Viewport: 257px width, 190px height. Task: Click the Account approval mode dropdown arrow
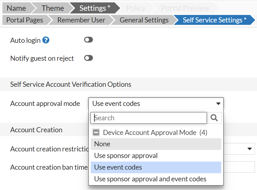click(219, 103)
